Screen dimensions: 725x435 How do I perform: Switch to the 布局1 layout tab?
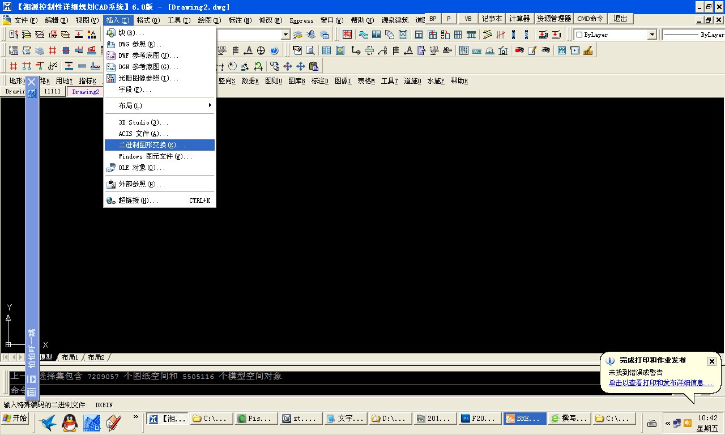pos(70,357)
